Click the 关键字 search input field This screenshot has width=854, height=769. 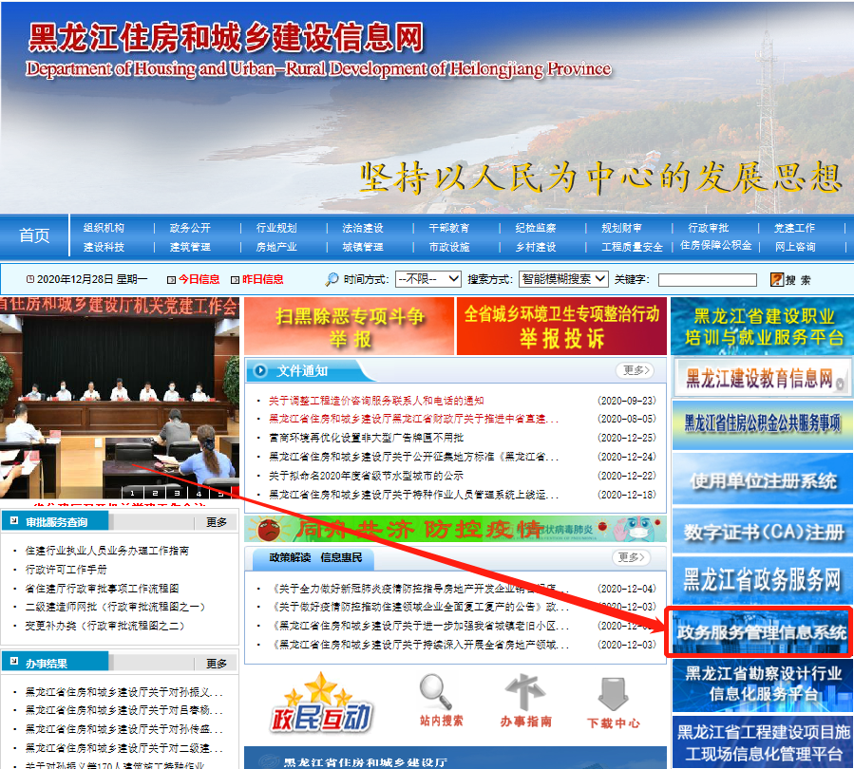coord(707,280)
